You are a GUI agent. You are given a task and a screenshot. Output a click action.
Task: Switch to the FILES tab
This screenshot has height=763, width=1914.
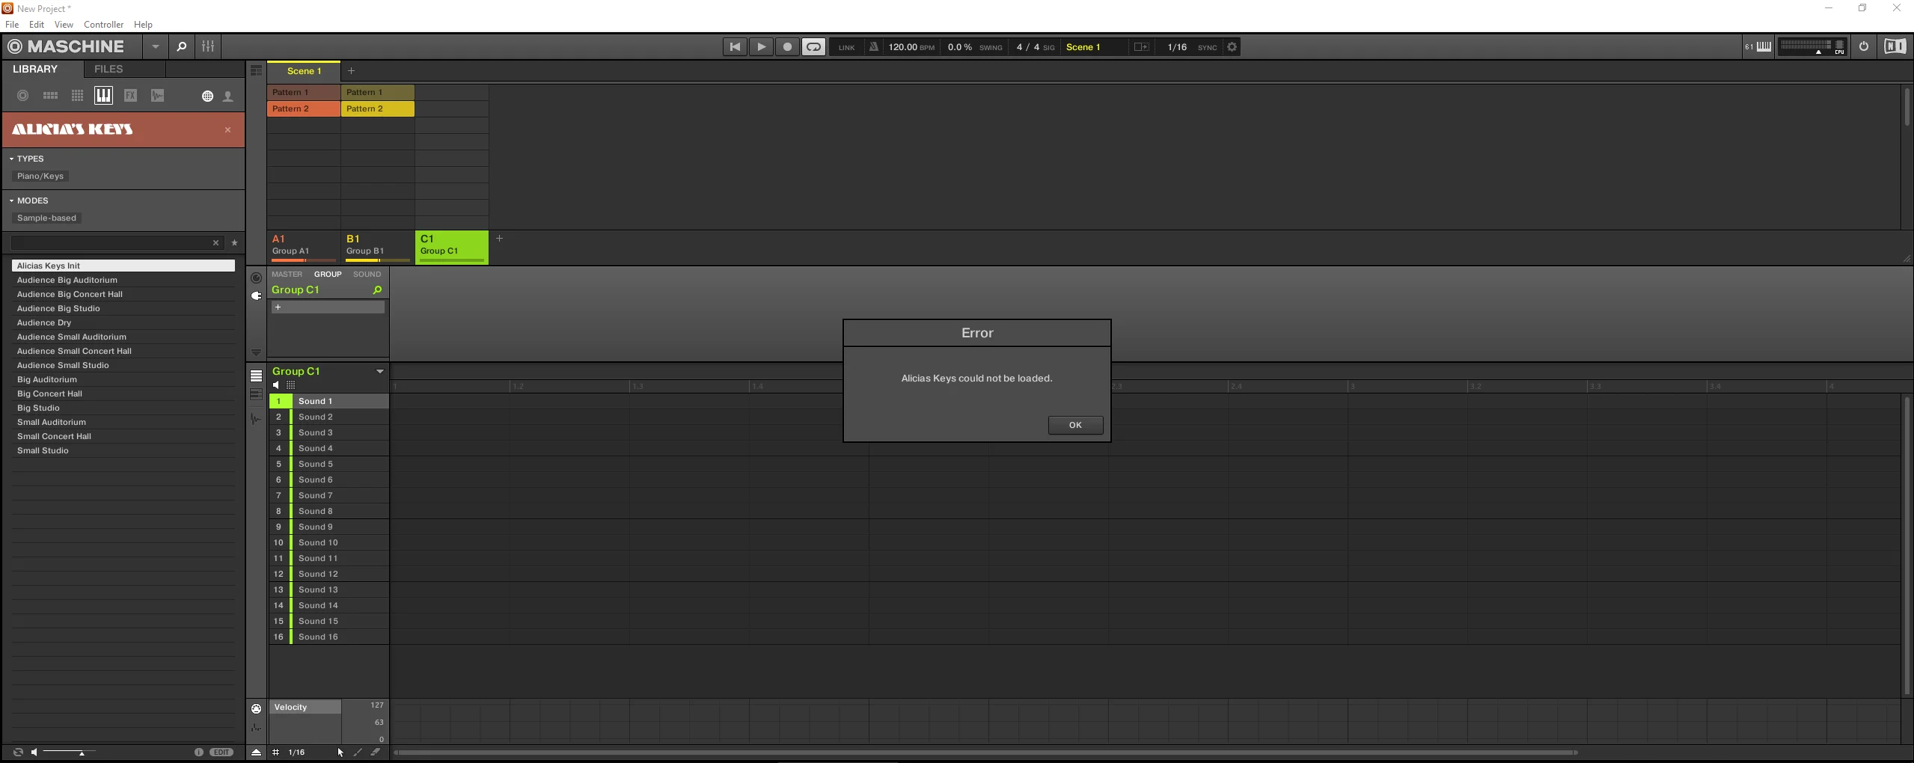coord(108,69)
